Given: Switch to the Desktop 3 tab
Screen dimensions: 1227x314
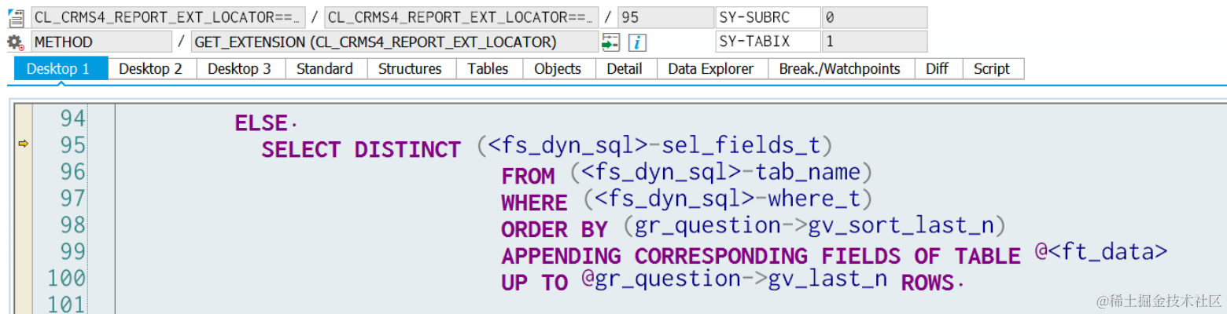Looking at the screenshot, I should (240, 69).
